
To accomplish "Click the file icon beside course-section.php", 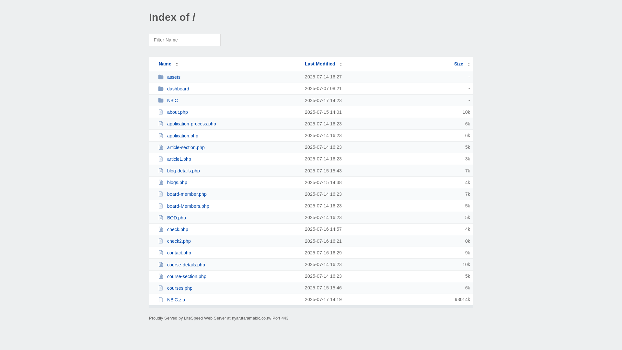I will pos(161,276).
